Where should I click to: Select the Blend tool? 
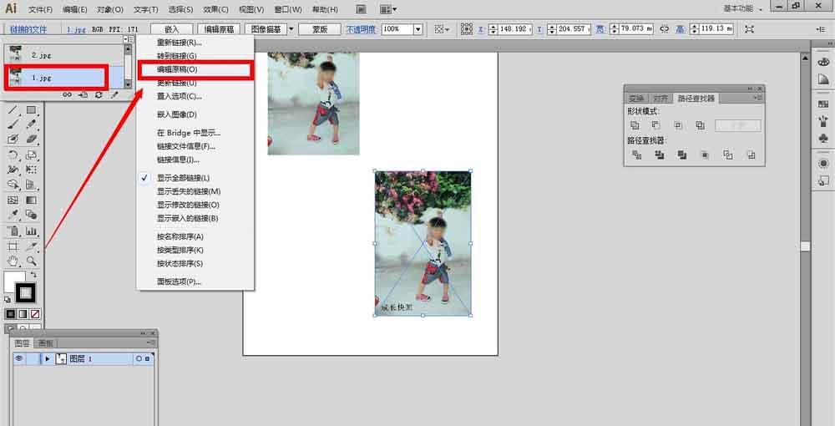pyautogui.click(x=32, y=215)
